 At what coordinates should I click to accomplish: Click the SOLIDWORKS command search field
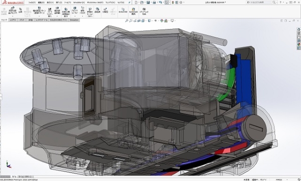[x=261, y=2]
